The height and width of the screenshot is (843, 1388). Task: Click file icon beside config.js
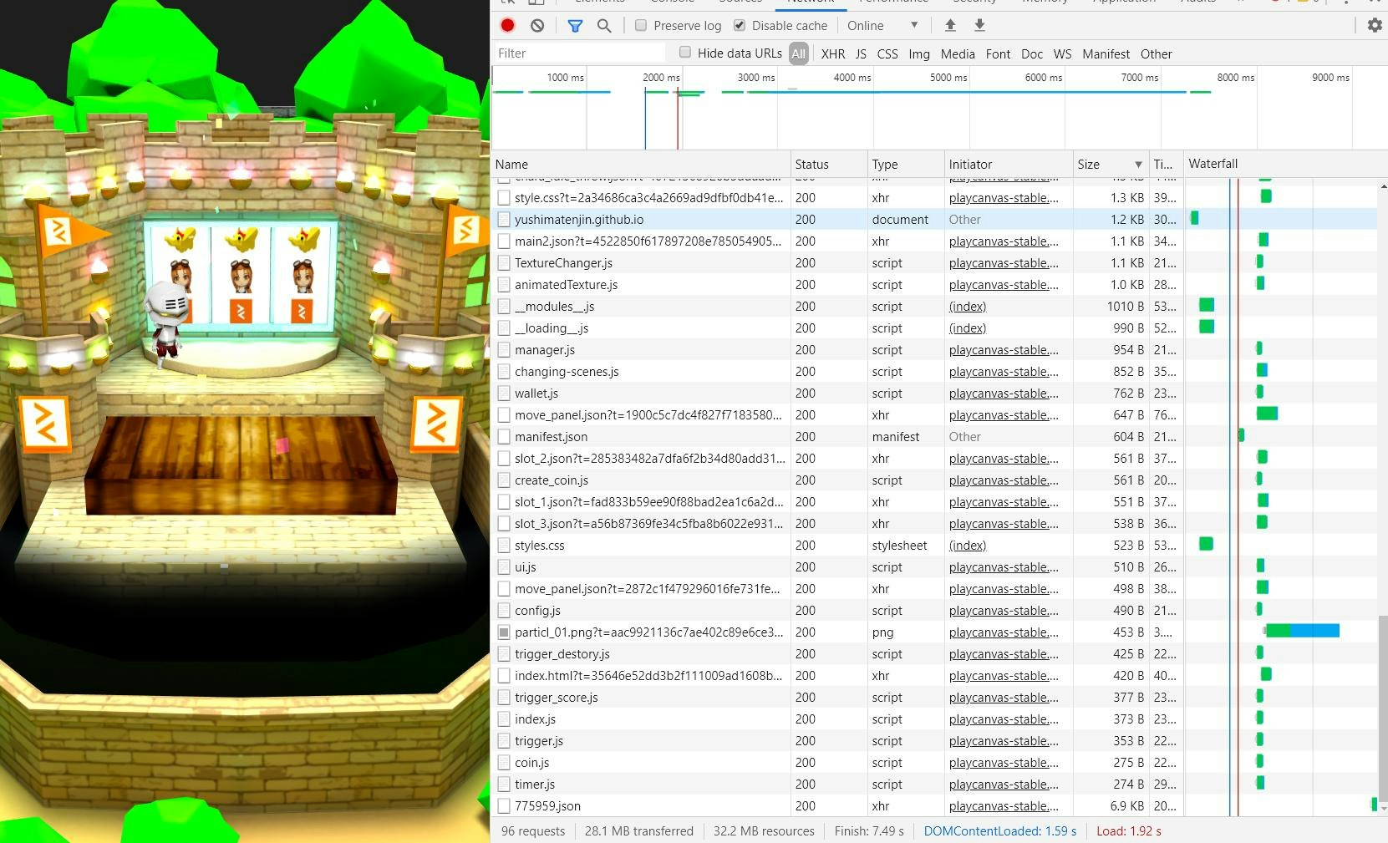503,611
